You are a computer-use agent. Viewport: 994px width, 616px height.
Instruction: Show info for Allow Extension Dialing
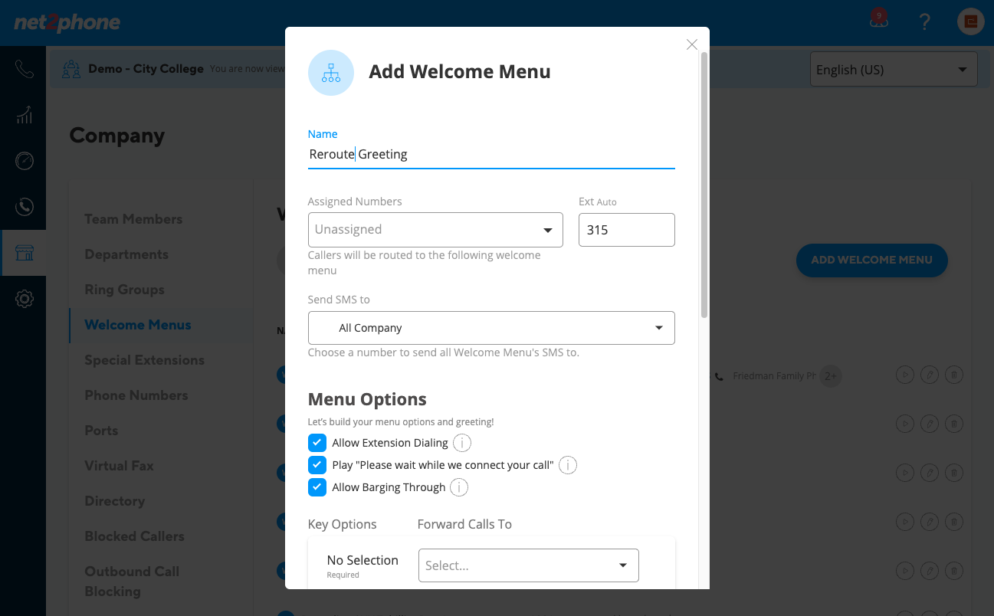[462, 443]
